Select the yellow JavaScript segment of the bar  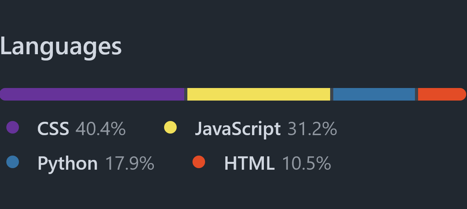[x=258, y=94]
